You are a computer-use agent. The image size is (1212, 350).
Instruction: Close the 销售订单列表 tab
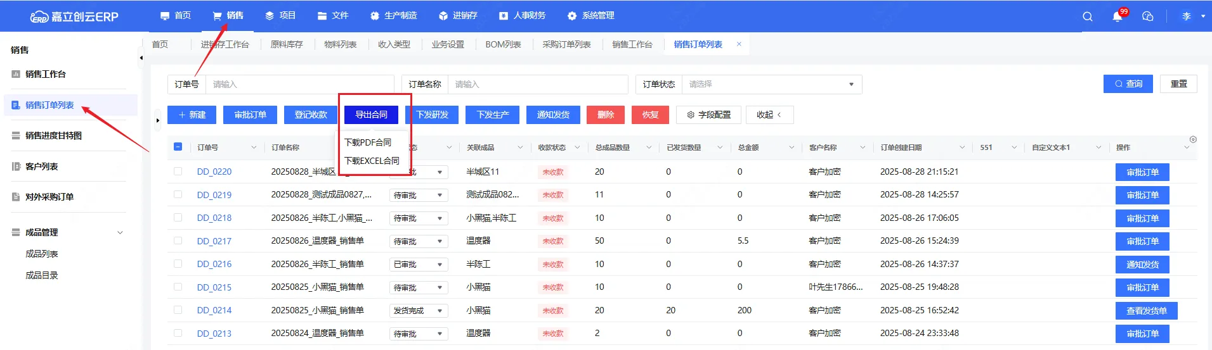pyautogui.click(x=739, y=44)
